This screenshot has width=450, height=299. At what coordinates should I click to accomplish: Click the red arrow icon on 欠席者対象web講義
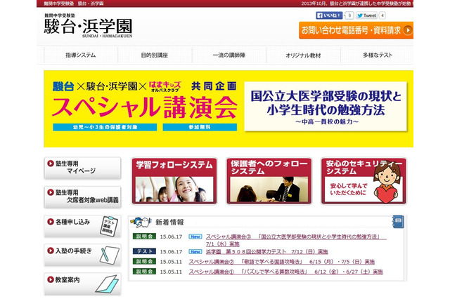51,192
